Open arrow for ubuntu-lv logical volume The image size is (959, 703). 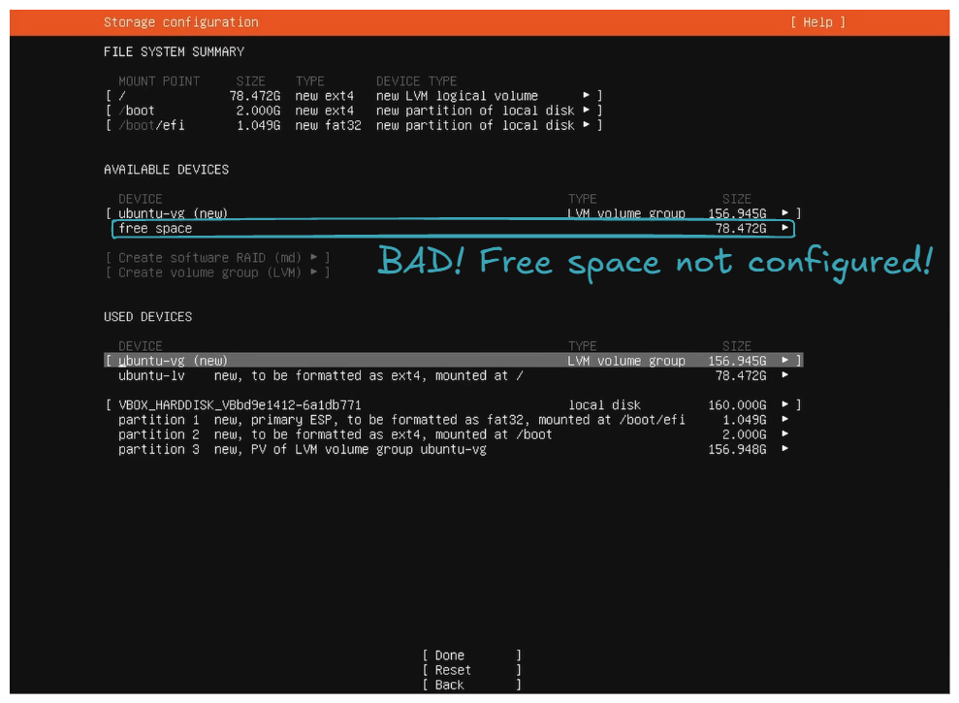point(784,375)
